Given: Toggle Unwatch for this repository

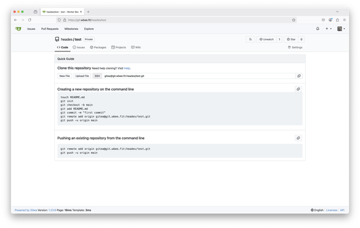Looking at the screenshot, I should [266, 39].
